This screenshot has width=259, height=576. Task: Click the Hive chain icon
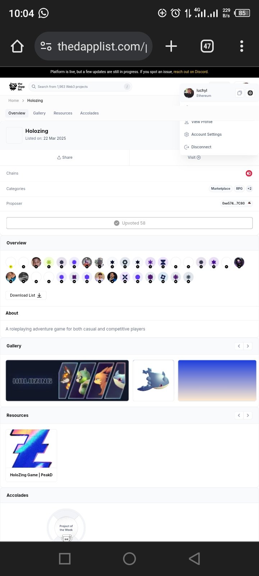249,174
